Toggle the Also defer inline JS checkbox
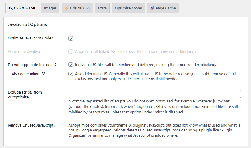Viewport: 251px width, 148px height. [71, 74]
